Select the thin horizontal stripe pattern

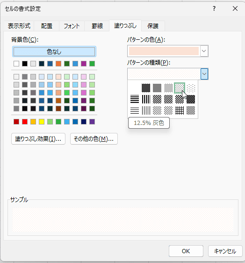coord(135,110)
